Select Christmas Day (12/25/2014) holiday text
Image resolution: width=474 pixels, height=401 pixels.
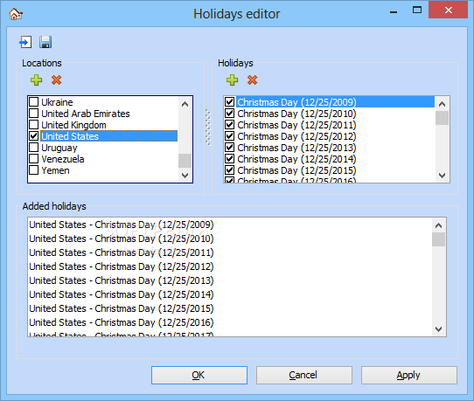(x=296, y=159)
